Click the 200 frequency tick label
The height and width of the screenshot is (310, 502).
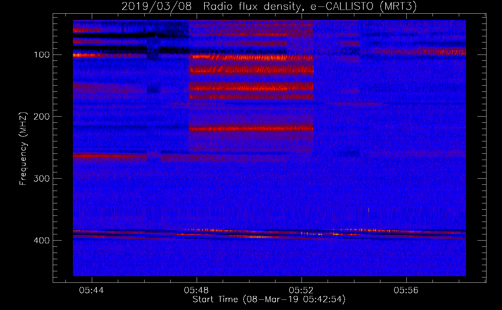point(42,117)
